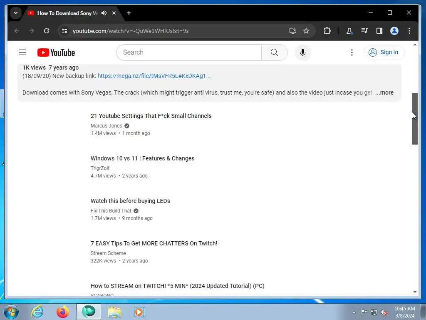Bookmark this page with star icon

(x=306, y=31)
